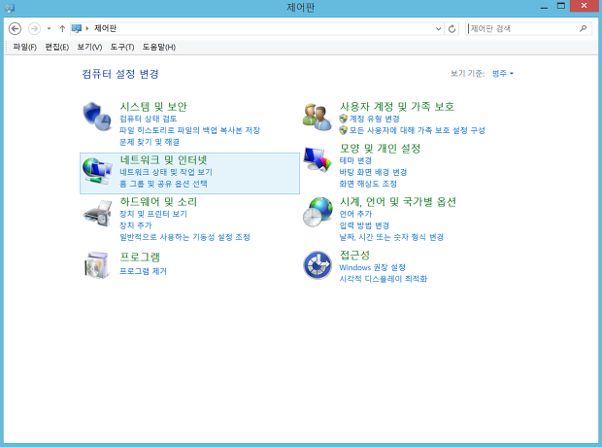Screen dimensions: 602x447
Task: Click 일반적으로 사용하는 기동성 설정 조정
Action: click(x=184, y=237)
